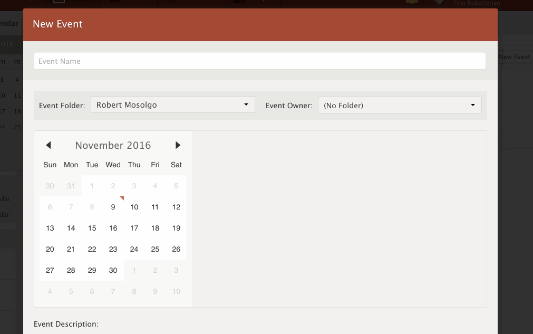The height and width of the screenshot is (334, 533).
Task: Go to next month in date picker
Action: [x=178, y=145]
